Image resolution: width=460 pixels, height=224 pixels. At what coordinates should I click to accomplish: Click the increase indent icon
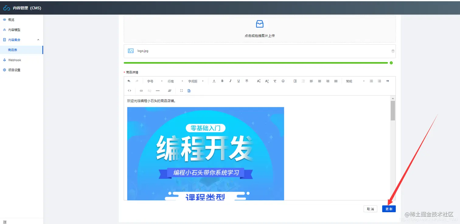pyautogui.click(x=295, y=81)
